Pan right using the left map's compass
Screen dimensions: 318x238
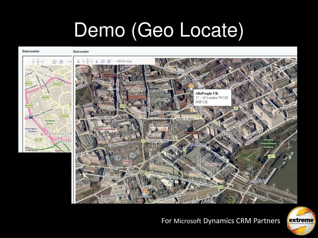(x=42, y=62)
